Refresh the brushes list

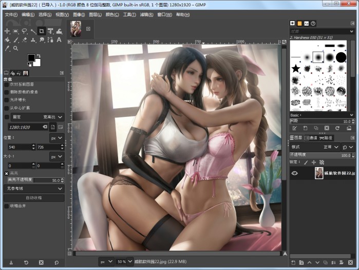(x=337, y=128)
